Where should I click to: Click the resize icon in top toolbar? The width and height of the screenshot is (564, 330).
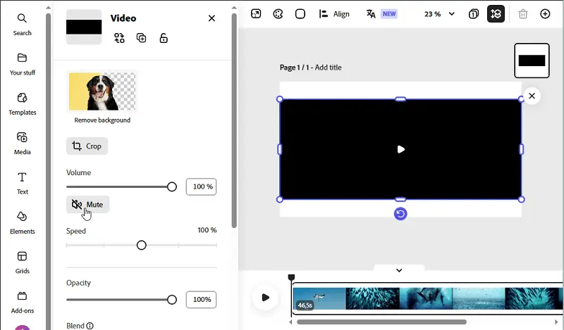click(x=256, y=13)
